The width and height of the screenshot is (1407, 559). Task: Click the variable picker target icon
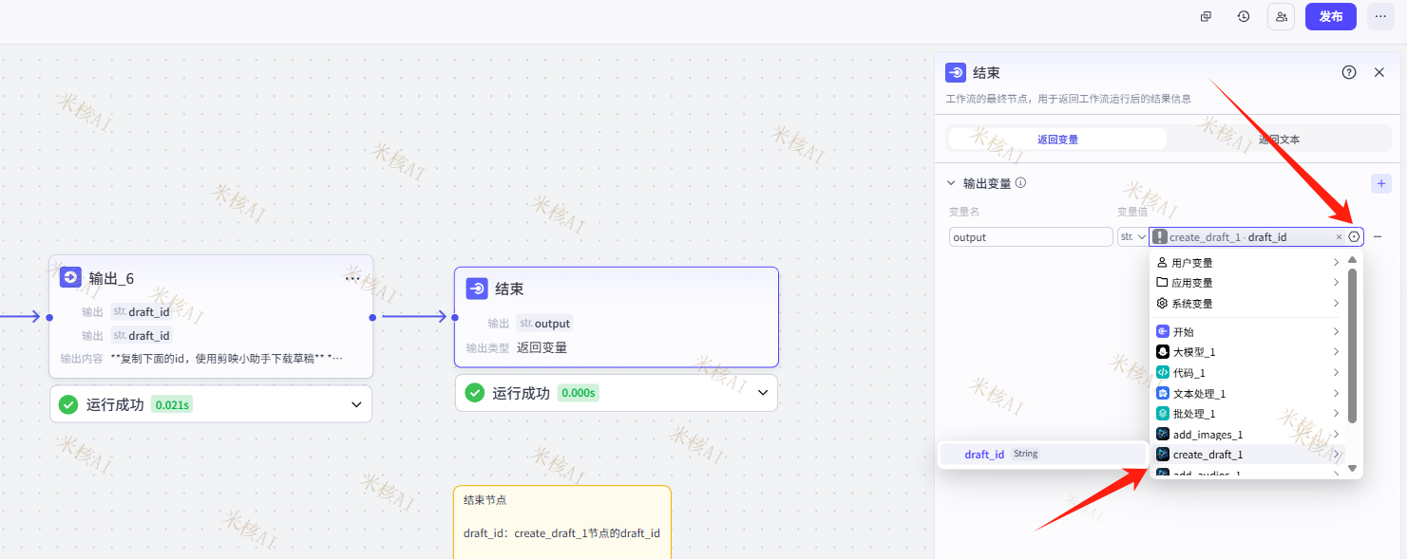(x=1354, y=237)
